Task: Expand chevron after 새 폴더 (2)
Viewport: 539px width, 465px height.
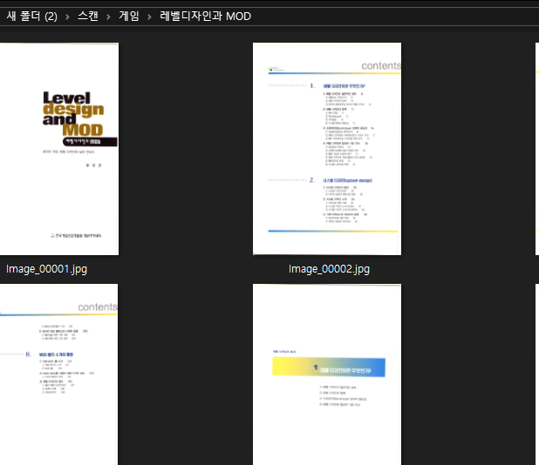Action: click(x=67, y=17)
